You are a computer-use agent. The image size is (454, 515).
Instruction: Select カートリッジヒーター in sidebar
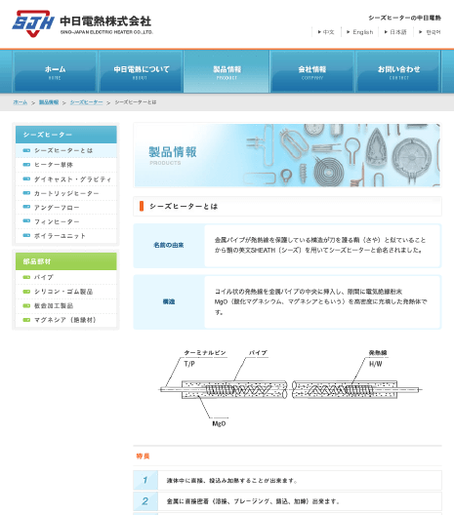pos(66,193)
